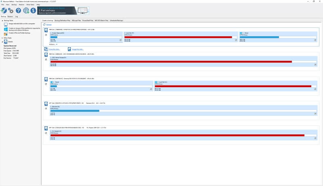Click the Disk 1 hard drive icon

(x=46, y=30)
